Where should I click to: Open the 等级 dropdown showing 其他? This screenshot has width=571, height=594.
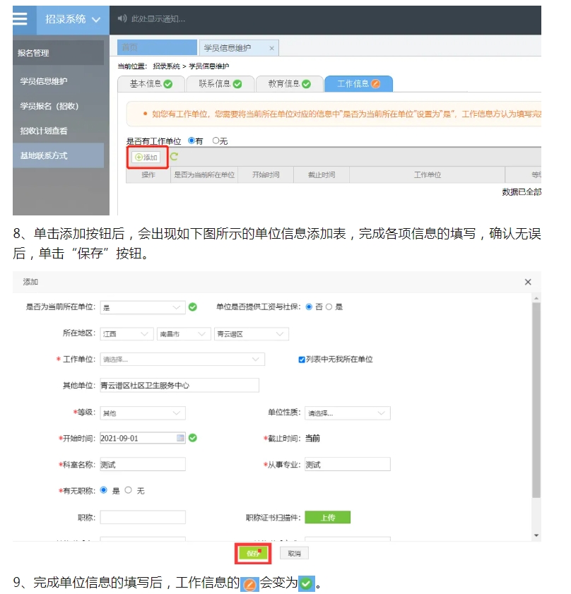142,413
